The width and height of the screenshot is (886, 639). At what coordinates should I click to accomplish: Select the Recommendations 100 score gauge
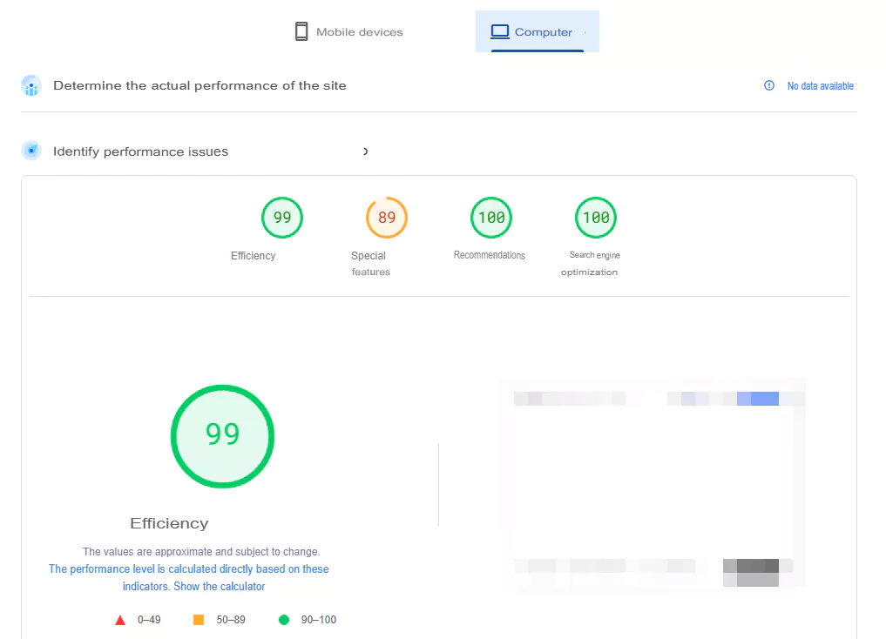click(491, 218)
